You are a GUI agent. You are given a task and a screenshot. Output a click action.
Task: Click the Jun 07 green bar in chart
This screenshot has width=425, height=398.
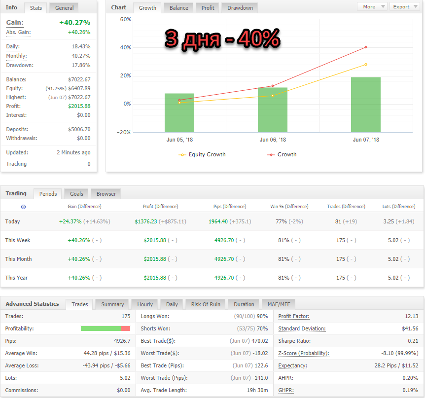click(x=366, y=105)
